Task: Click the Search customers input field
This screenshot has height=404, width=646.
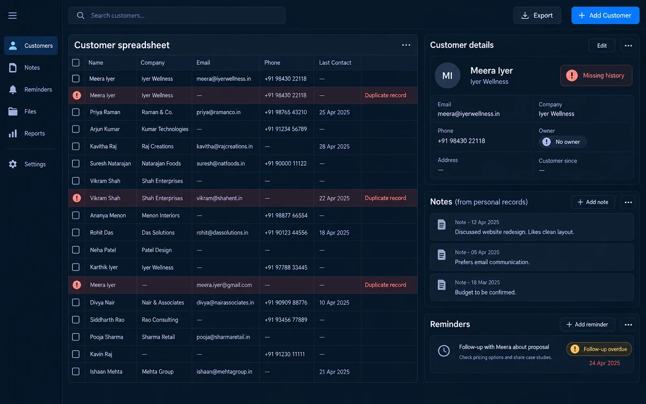Action: point(177,15)
